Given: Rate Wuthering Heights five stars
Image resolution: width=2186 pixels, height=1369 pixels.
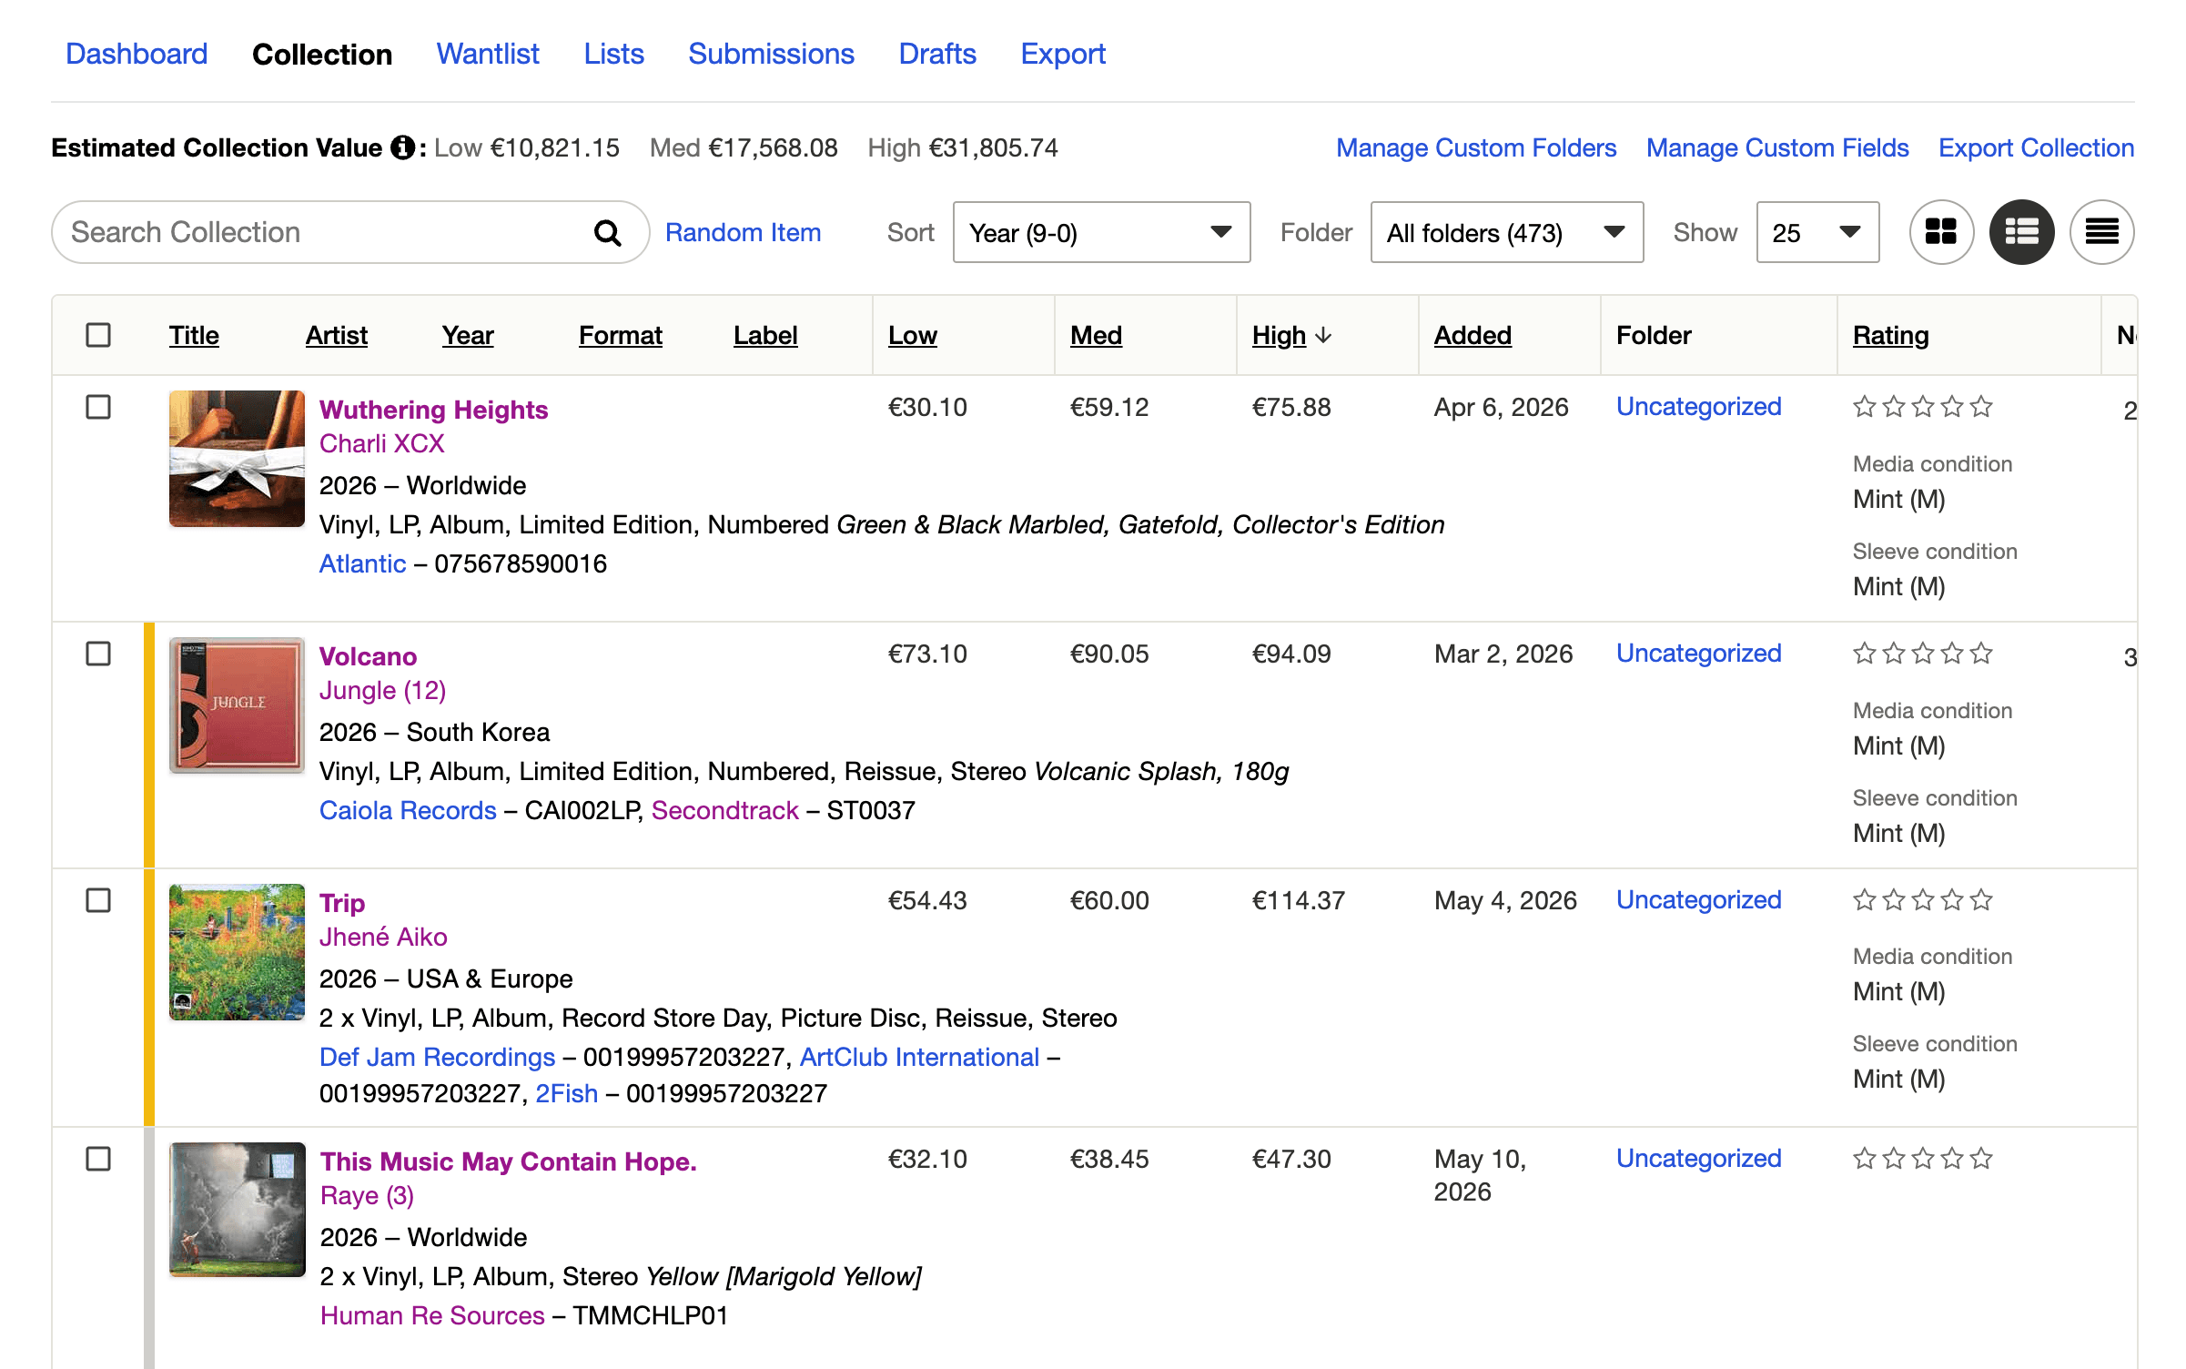Looking at the screenshot, I should (x=1981, y=407).
